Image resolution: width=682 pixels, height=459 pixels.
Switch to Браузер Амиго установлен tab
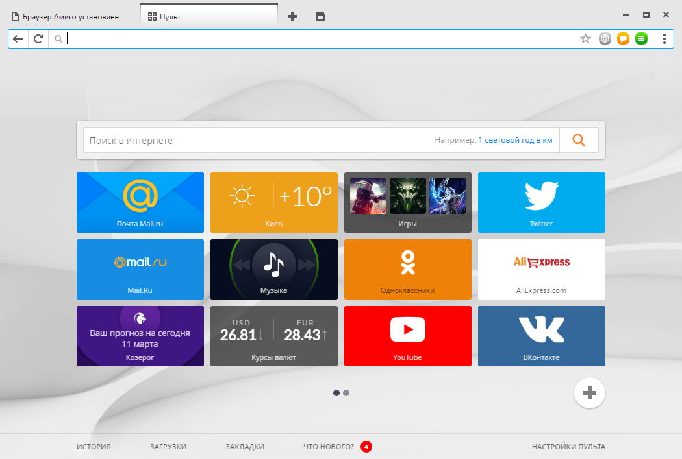[x=70, y=16]
